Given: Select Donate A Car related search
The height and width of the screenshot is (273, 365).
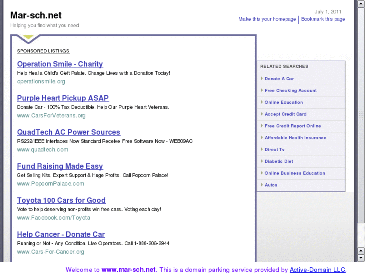Looking at the screenshot, I should pos(279,79).
